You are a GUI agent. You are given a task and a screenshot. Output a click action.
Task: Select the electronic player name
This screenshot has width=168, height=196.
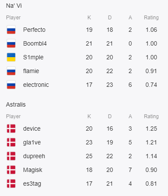tap(36, 85)
